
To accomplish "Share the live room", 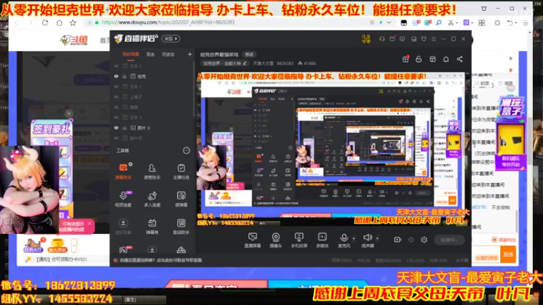I will pos(460,59).
